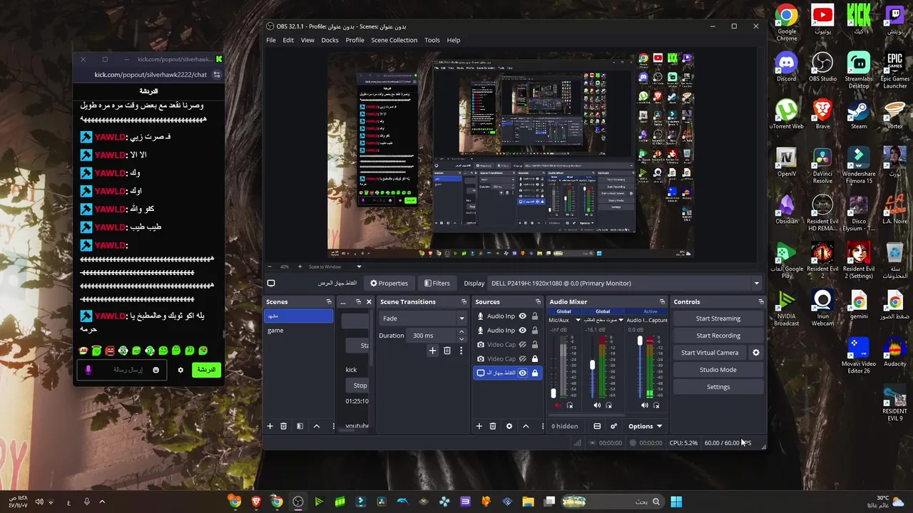
Task: Open OBS Studio desktop shortcut
Action: (822, 66)
